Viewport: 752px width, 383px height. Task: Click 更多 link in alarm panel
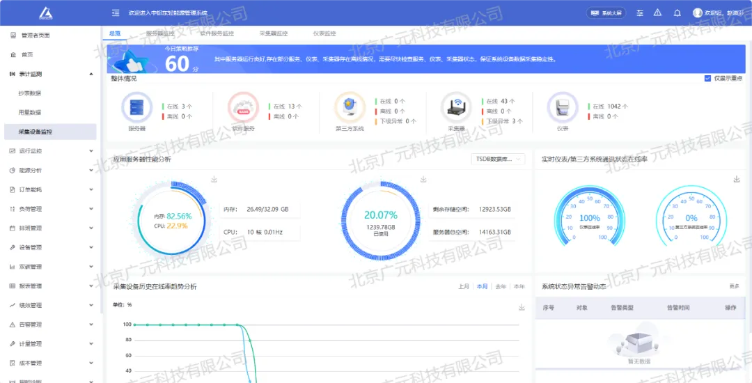pyautogui.click(x=734, y=286)
